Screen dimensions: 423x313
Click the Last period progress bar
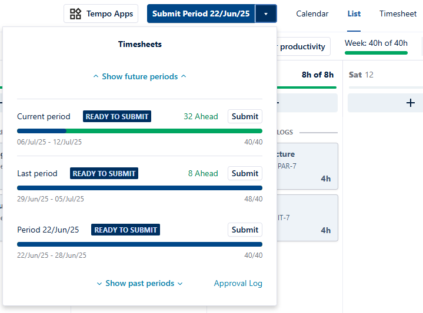[x=139, y=188]
